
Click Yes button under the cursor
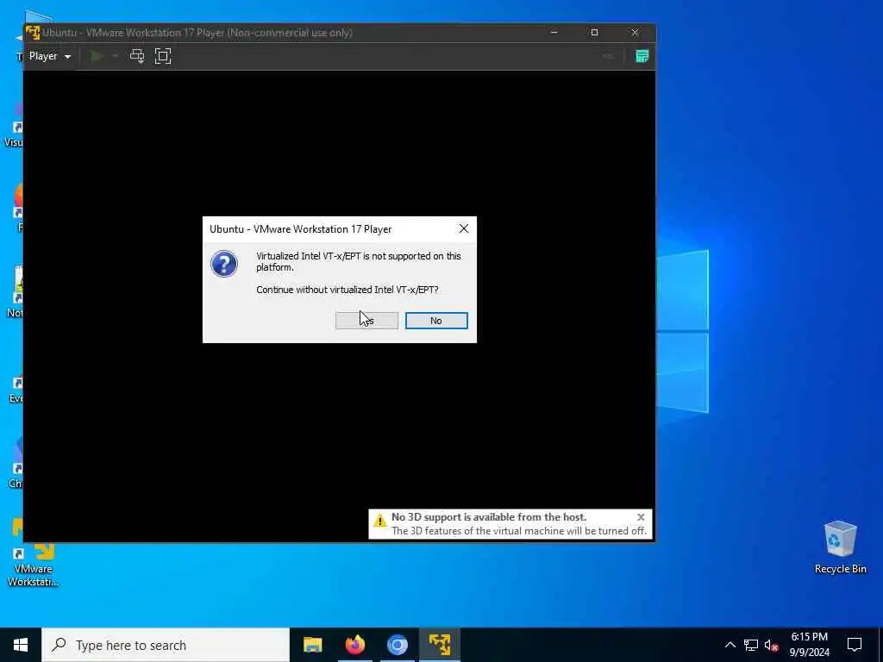point(366,321)
